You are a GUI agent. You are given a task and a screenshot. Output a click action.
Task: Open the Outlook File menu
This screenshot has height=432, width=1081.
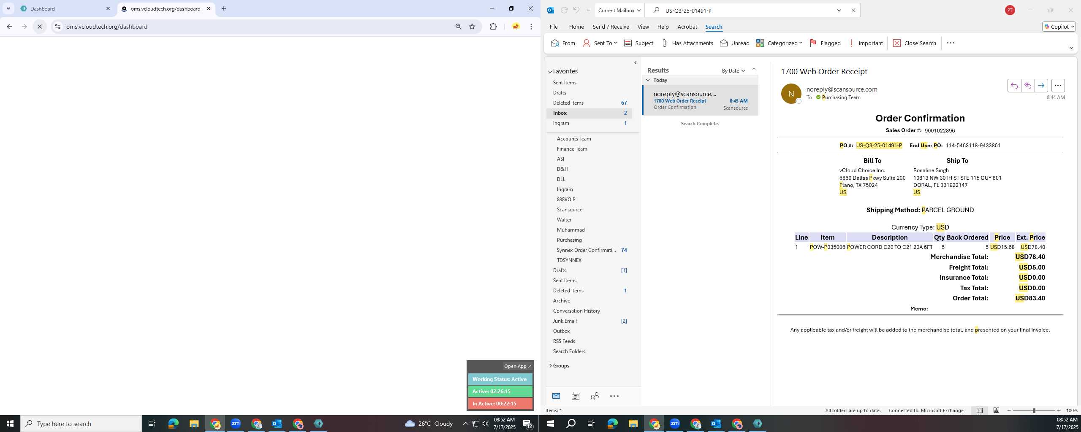(553, 27)
